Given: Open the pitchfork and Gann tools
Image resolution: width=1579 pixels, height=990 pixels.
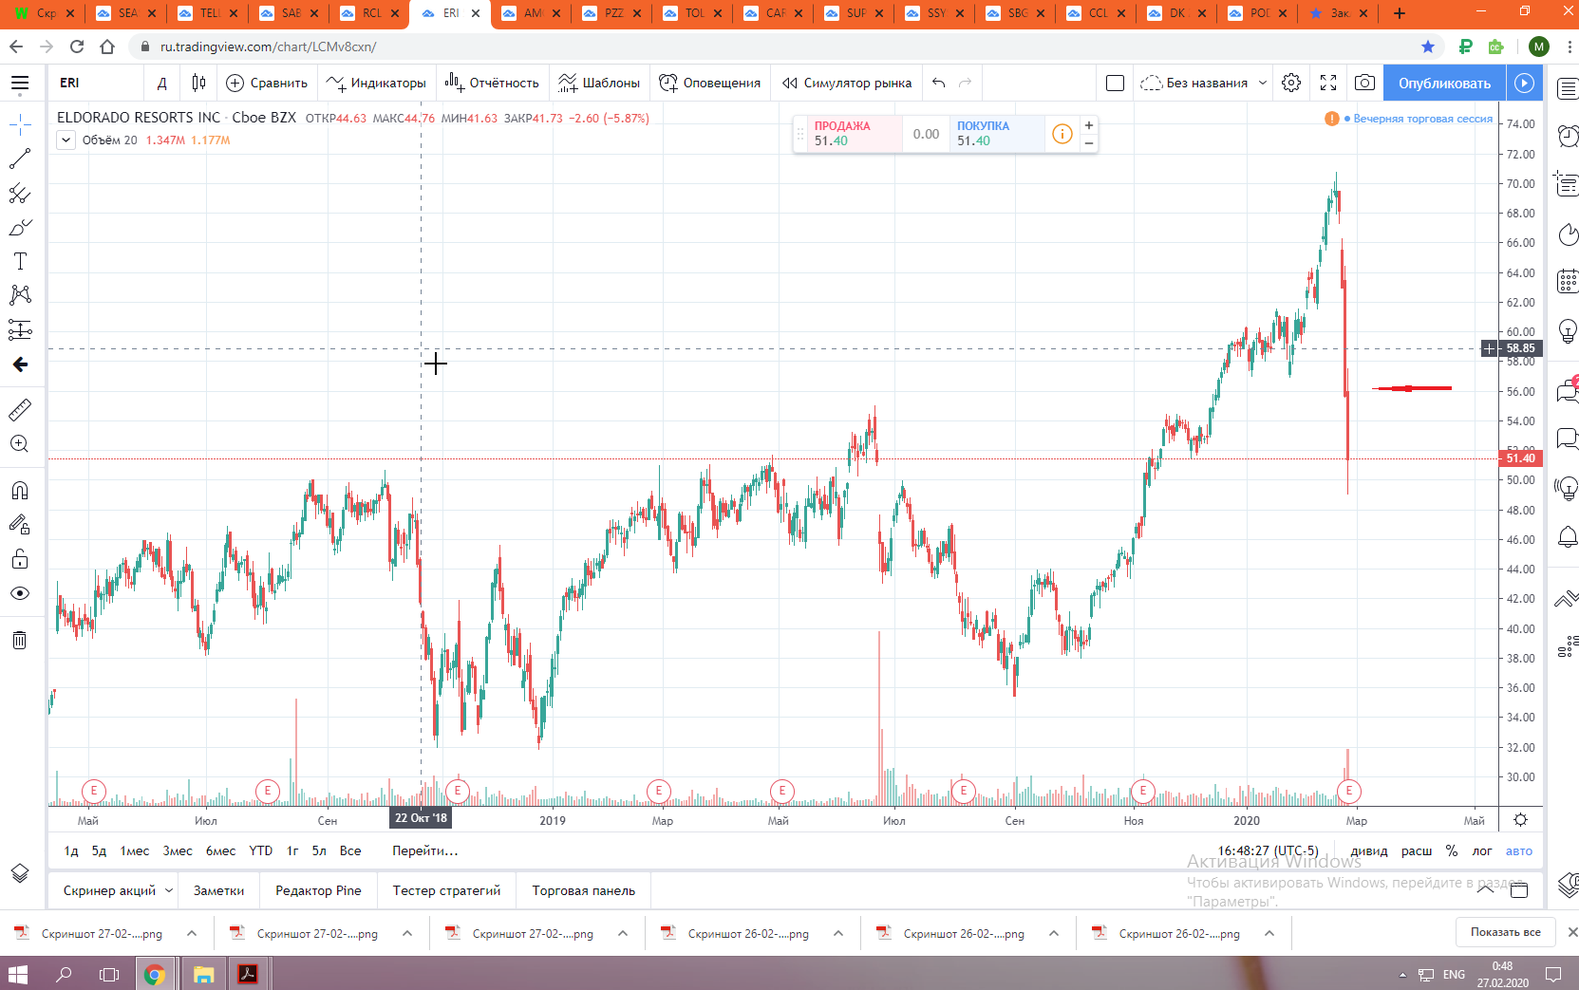Looking at the screenshot, I should (20, 194).
